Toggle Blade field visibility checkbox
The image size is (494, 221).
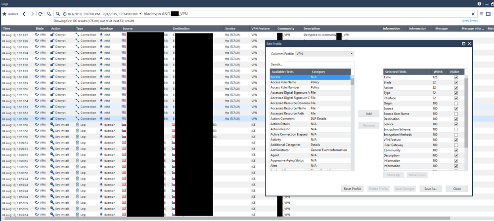pyautogui.click(x=456, y=82)
